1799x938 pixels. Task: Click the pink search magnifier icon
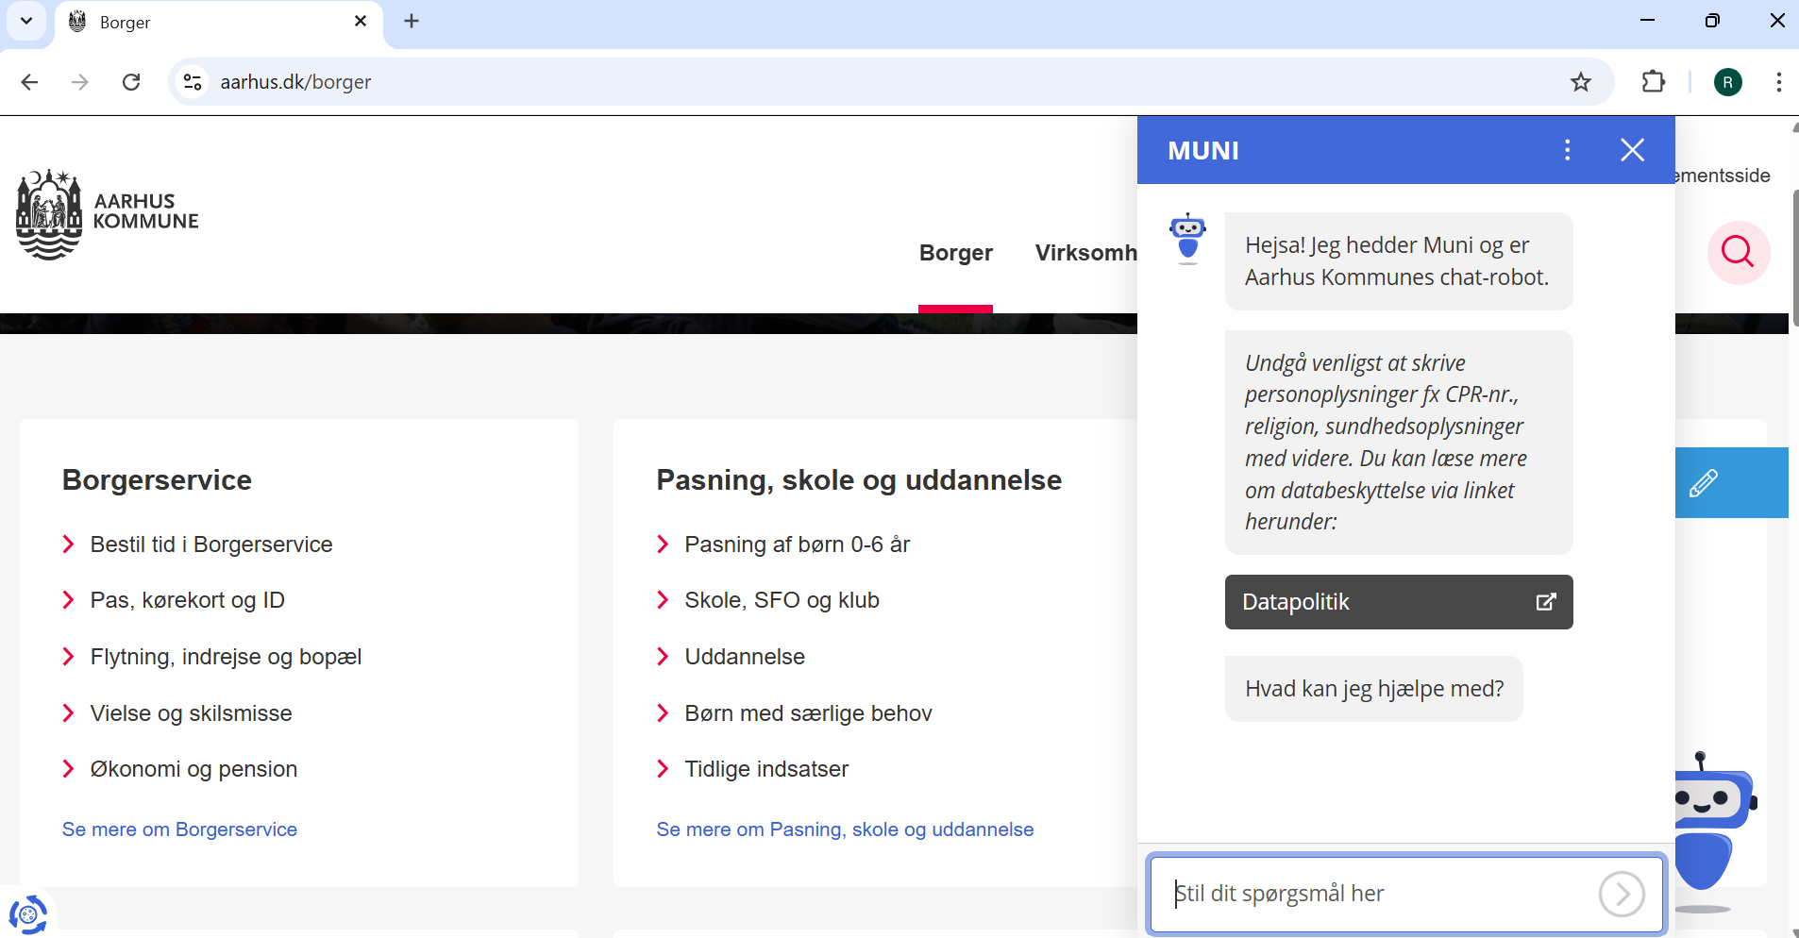(1738, 252)
